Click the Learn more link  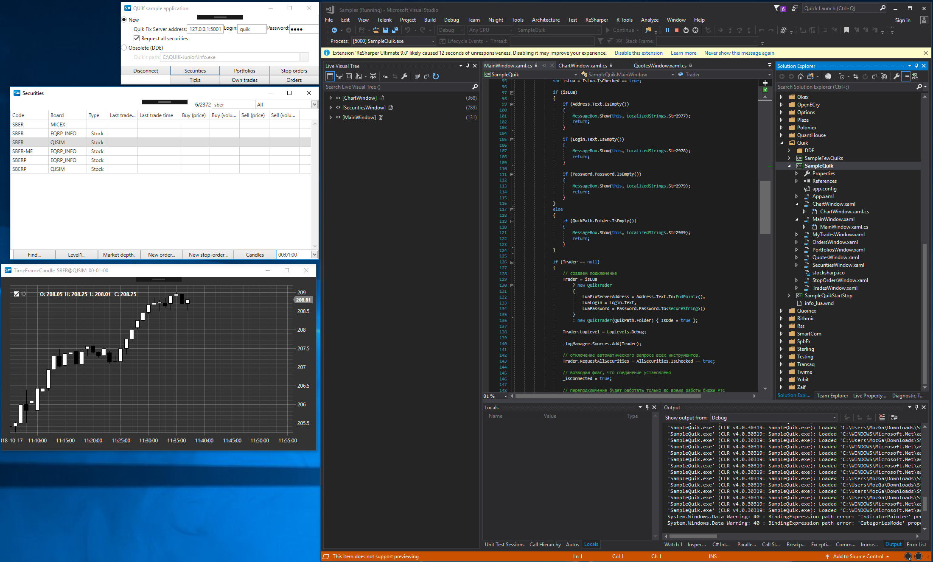point(683,53)
